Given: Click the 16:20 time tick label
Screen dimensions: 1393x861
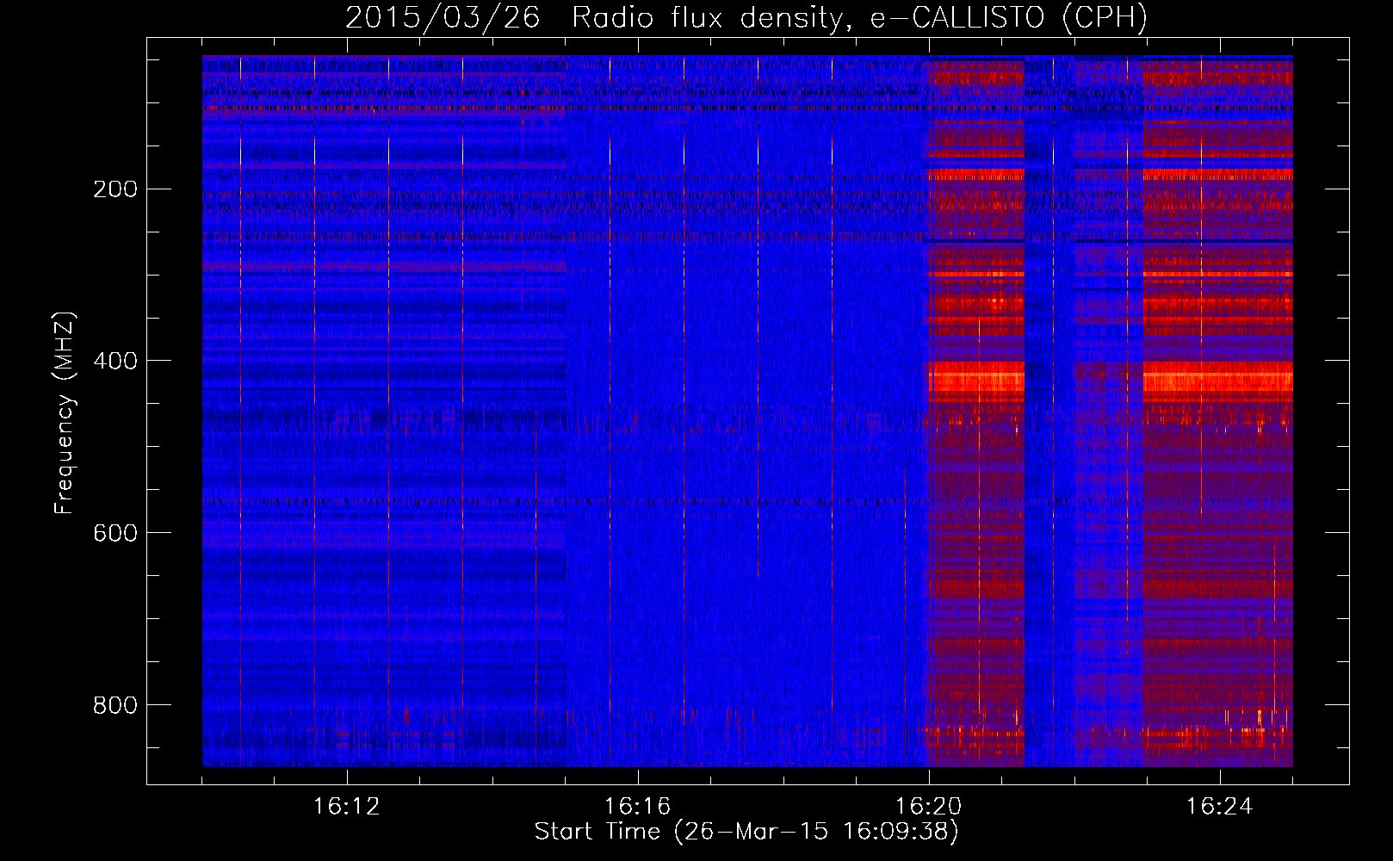Looking at the screenshot, I should [928, 807].
